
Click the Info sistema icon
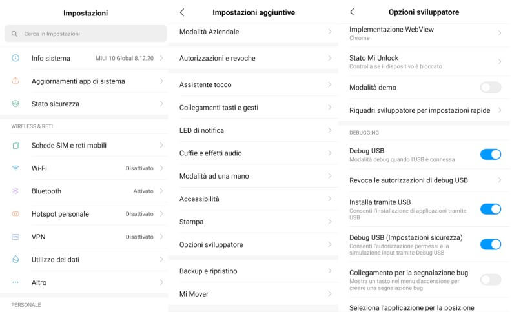(x=15, y=58)
